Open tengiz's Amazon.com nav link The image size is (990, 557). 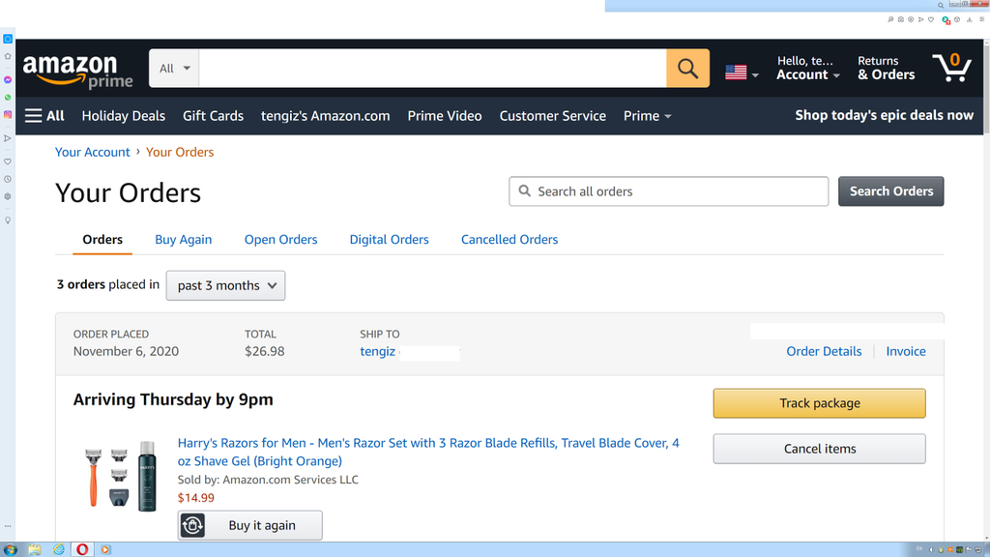pyautogui.click(x=325, y=116)
